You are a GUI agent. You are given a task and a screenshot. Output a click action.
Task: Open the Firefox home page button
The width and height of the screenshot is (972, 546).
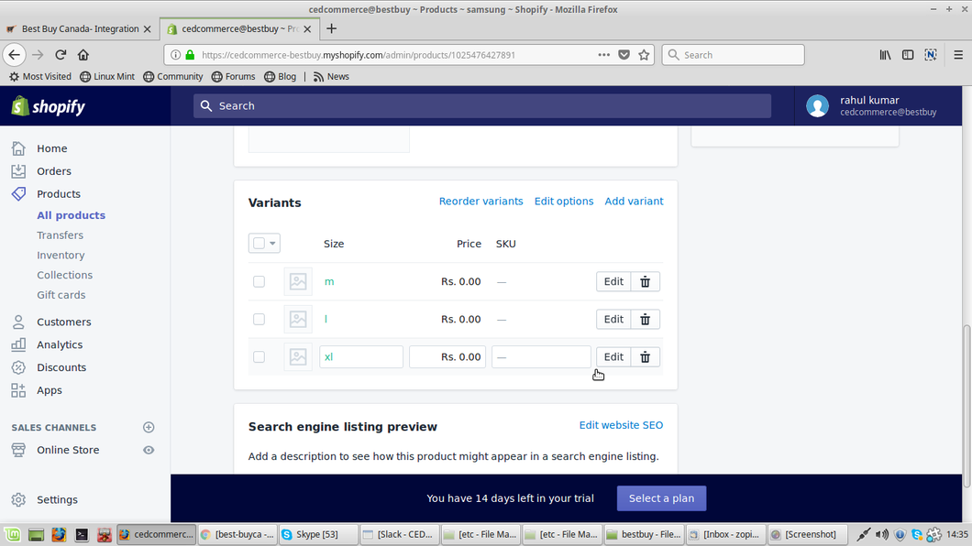tap(83, 55)
